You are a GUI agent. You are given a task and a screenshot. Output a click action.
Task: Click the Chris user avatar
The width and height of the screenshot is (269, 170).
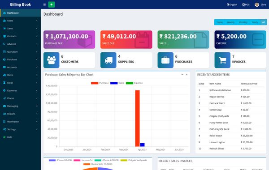click(257, 4)
